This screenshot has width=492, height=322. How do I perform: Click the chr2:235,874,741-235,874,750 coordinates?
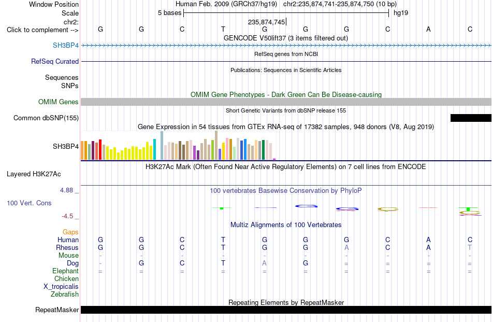(x=329, y=4)
